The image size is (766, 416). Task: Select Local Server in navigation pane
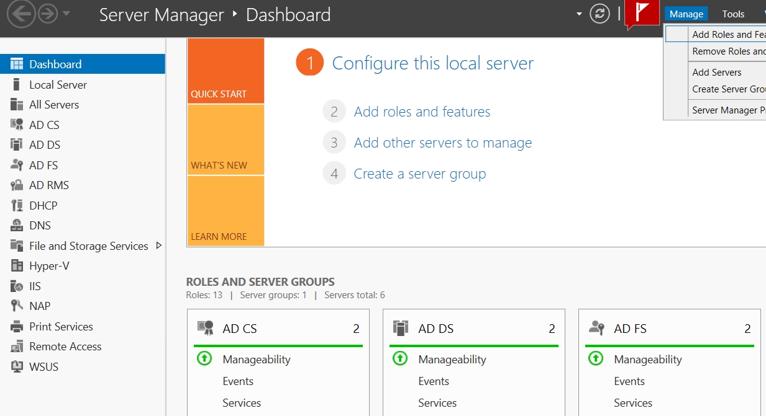(58, 84)
